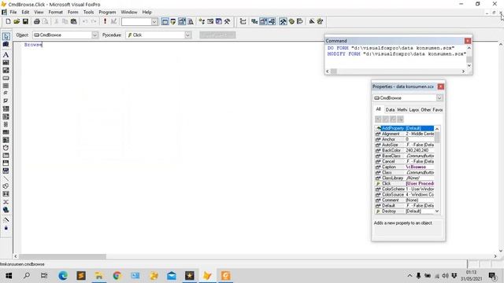Image resolution: width=504 pixels, height=283 pixels.
Task: Click the Windows Start button
Action: (x=9, y=276)
